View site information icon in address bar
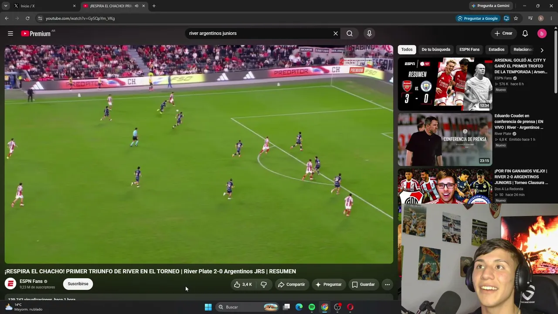The height and width of the screenshot is (314, 558). [x=40, y=18]
